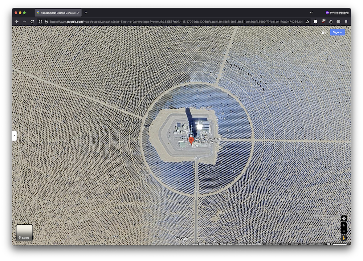Click Send Product Feedback link
This screenshot has height=261, width=363.
tap(312, 244)
